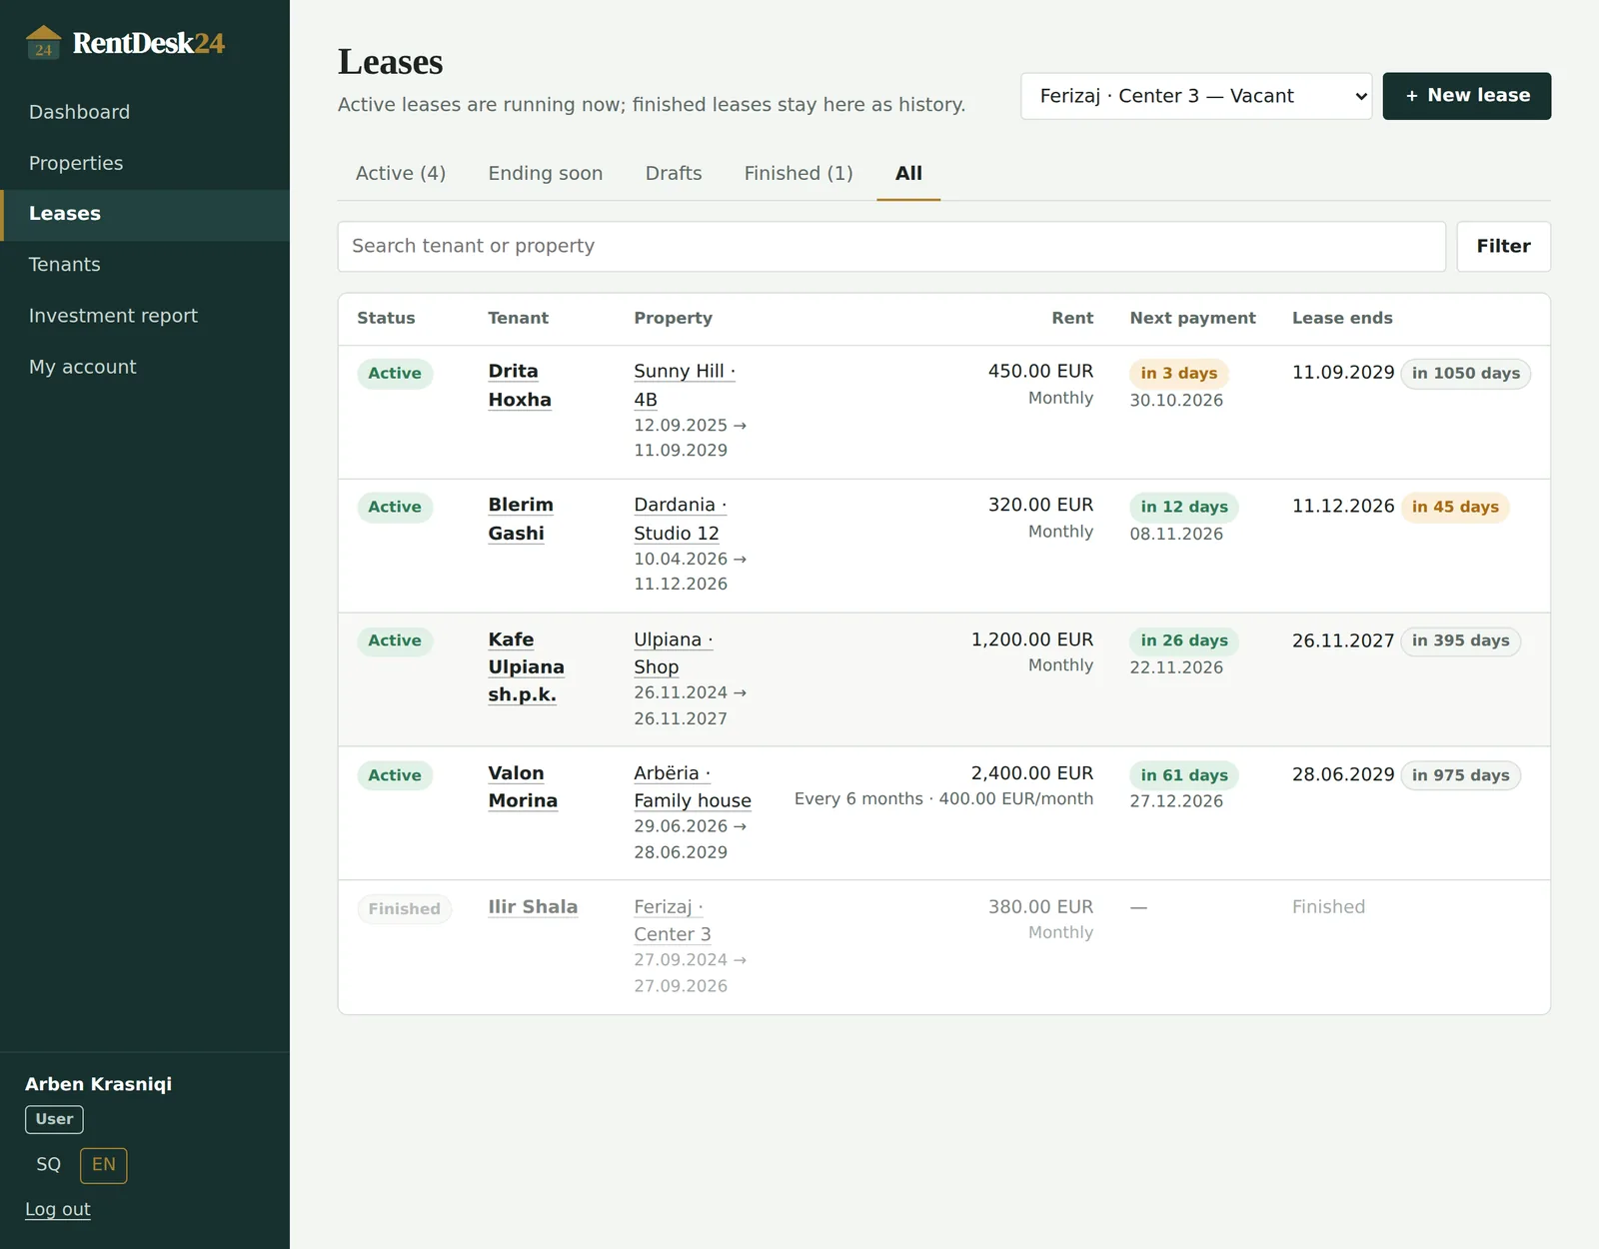Create a new lease
This screenshot has height=1249, width=1599.
[1467, 96]
